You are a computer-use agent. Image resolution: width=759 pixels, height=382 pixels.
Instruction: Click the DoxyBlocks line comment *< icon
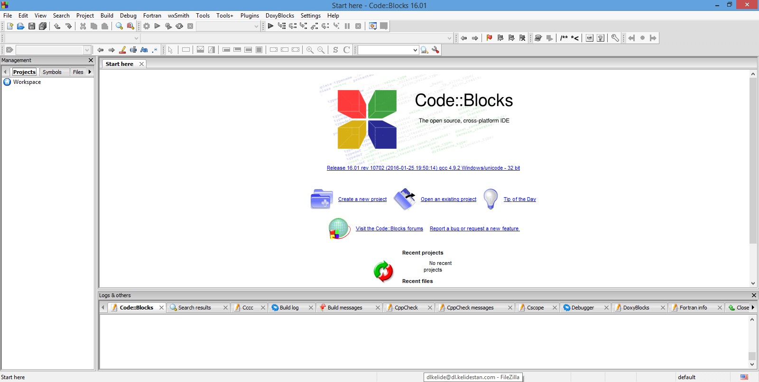(x=574, y=38)
